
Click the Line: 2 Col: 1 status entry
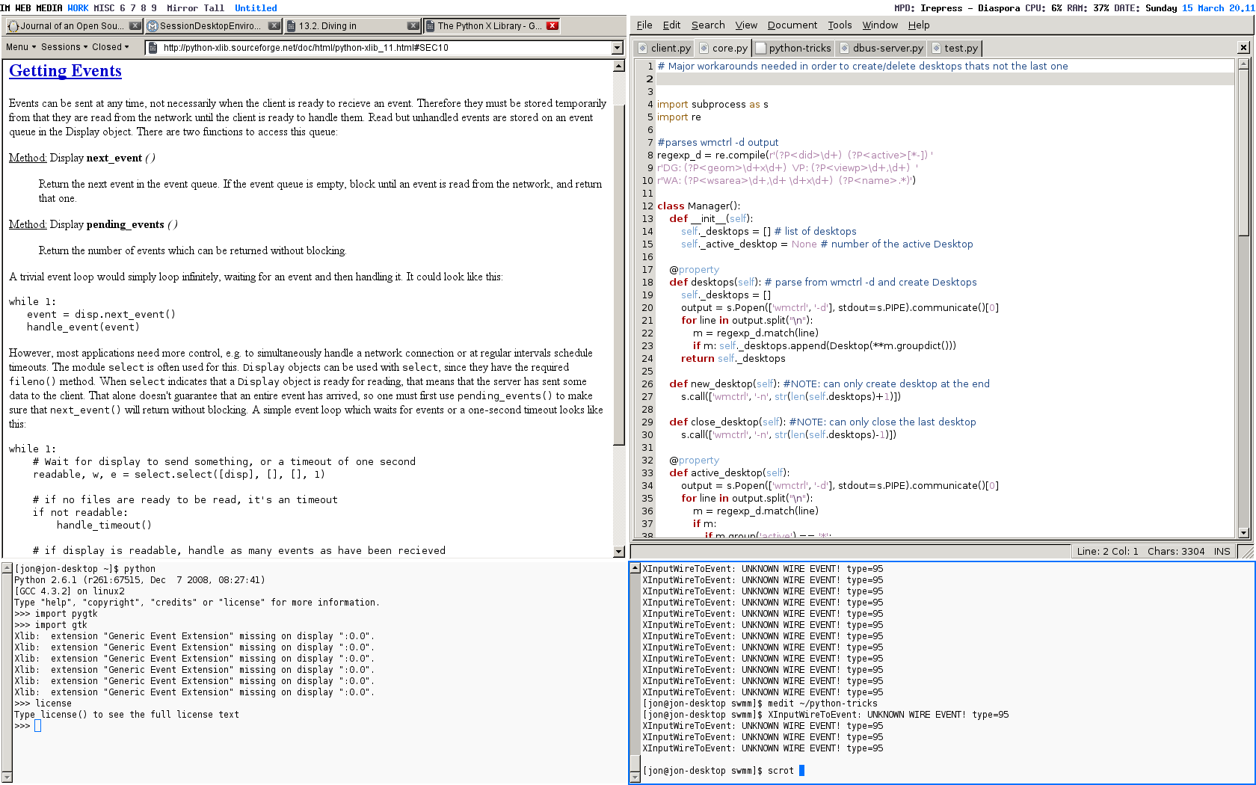pos(1107,551)
